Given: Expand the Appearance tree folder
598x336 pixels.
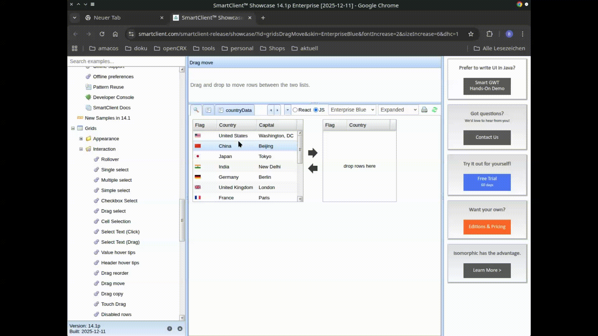Looking at the screenshot, I should point(81,139).
